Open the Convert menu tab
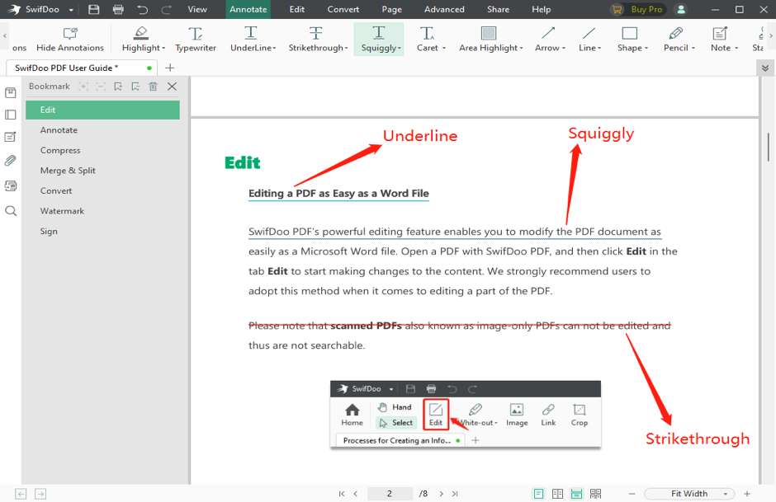This screenshot has height=502, width=776. (x=343, y=9)
